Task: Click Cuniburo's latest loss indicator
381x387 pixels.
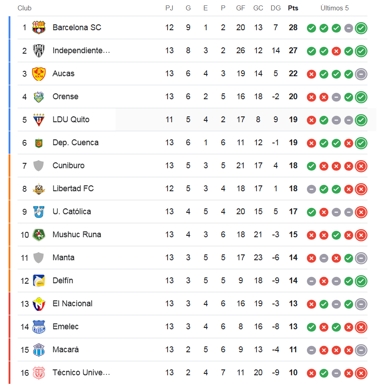Action: tap(361, 166)
